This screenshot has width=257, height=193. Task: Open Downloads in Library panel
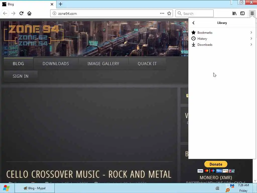(222, 45)
